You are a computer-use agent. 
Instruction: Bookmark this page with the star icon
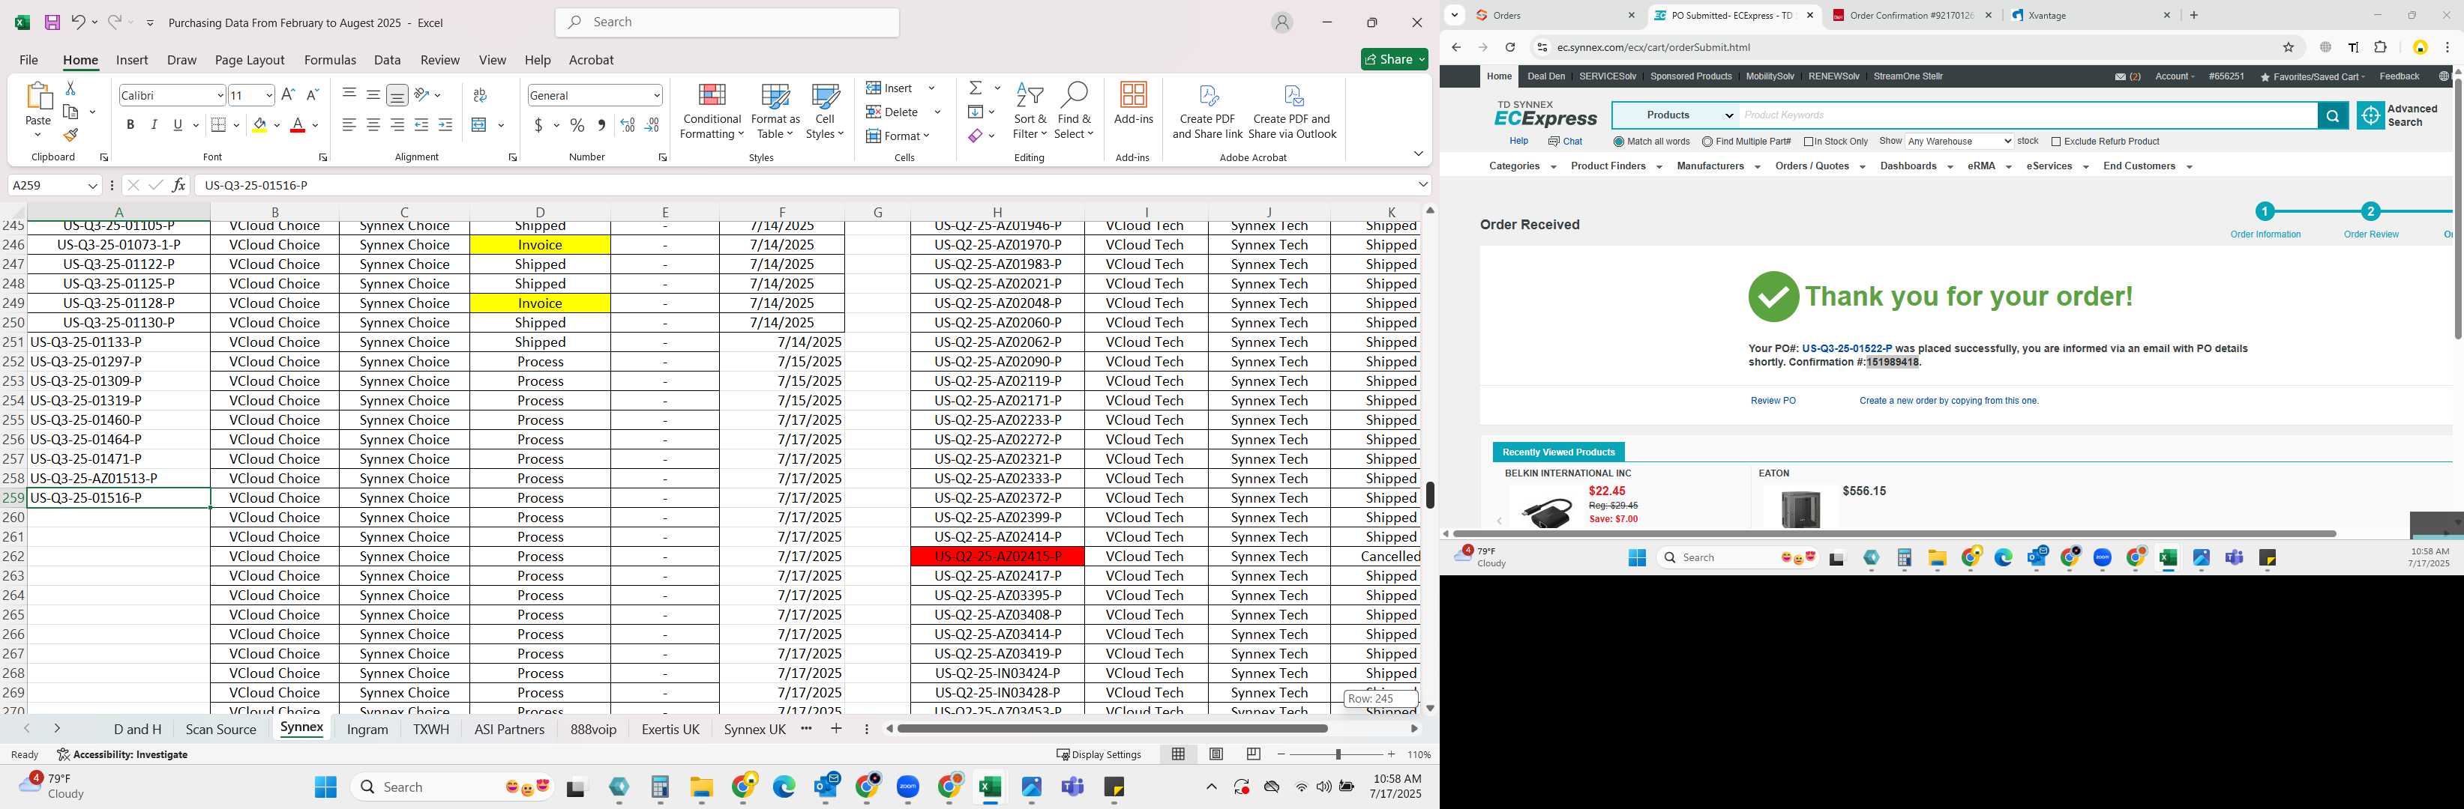pos(2289,46)
